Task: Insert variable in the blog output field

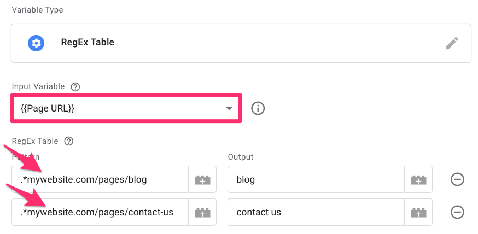Action: pyautogui.click(x=418, y=179)
